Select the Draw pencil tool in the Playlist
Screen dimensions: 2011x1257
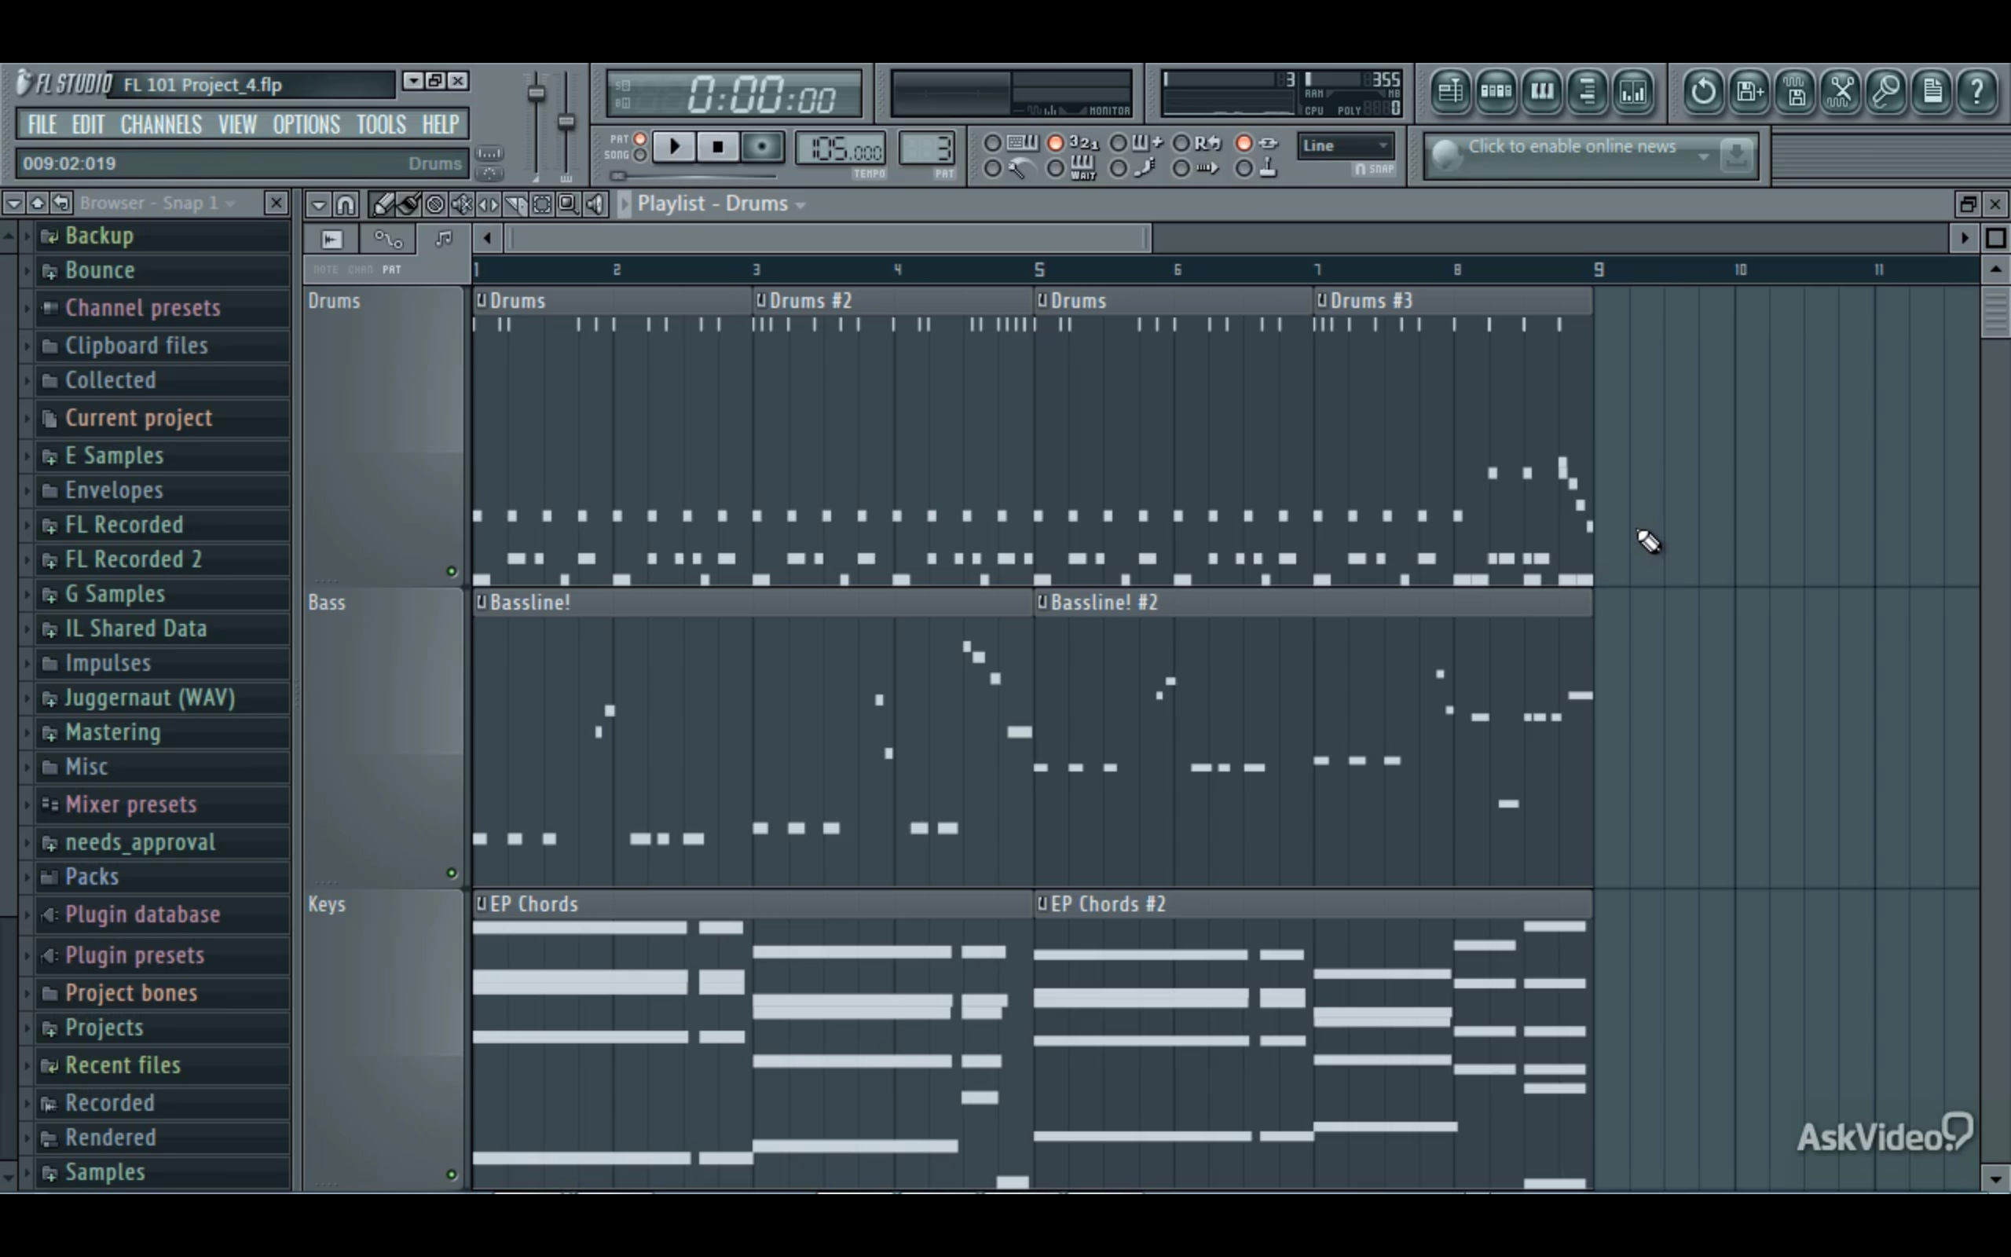tap(382, 204)
